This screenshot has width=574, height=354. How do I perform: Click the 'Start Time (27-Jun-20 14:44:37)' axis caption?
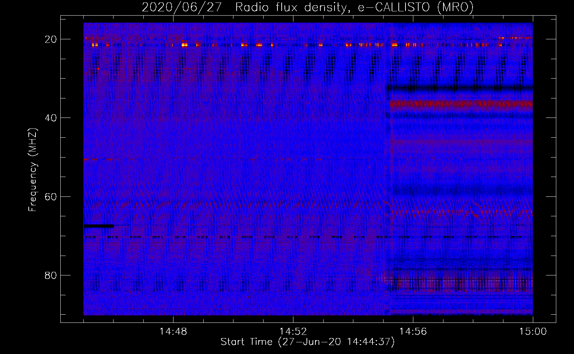click(308, 342)
